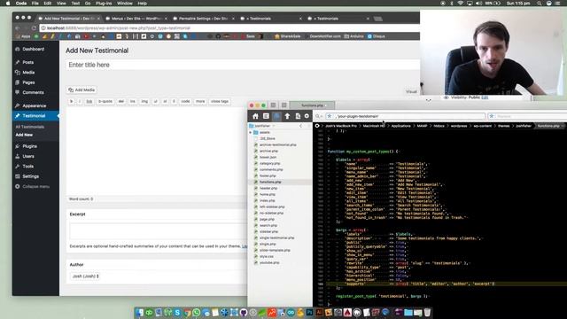567x319 pixels.
Task: Click the Edit link beside Visibility: Public
Action: tap(485, 97)
